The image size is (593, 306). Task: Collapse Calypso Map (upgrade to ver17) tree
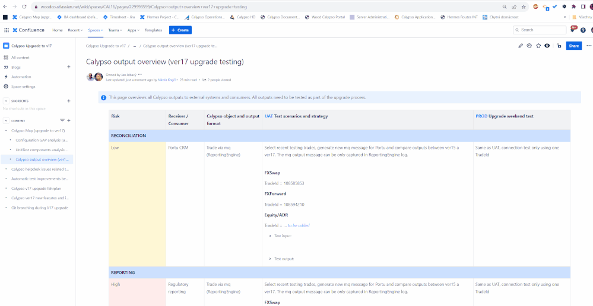point(6,130)
